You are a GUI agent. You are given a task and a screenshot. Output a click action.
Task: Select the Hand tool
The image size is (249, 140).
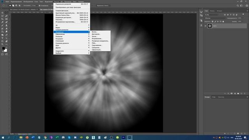coord(6,41)
